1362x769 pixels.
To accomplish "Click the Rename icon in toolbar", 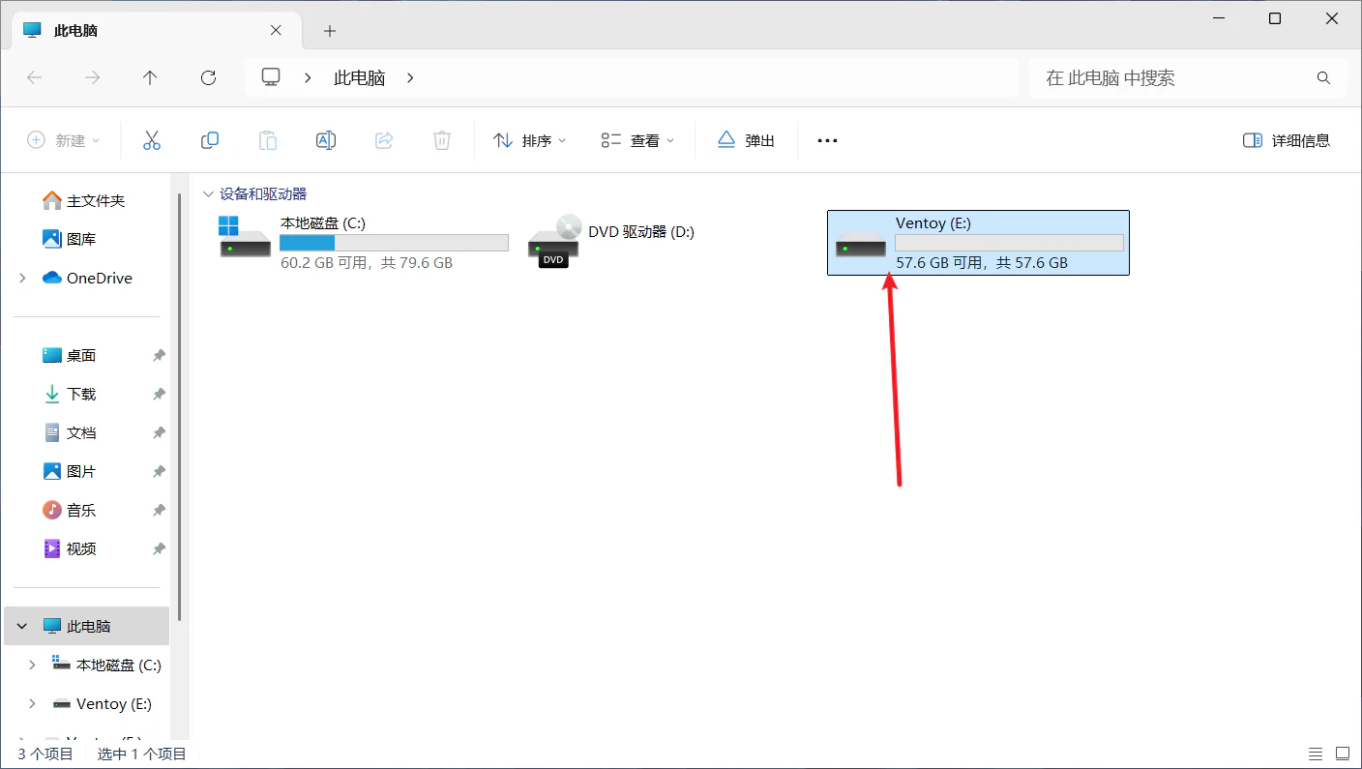I will click(326, 140).
